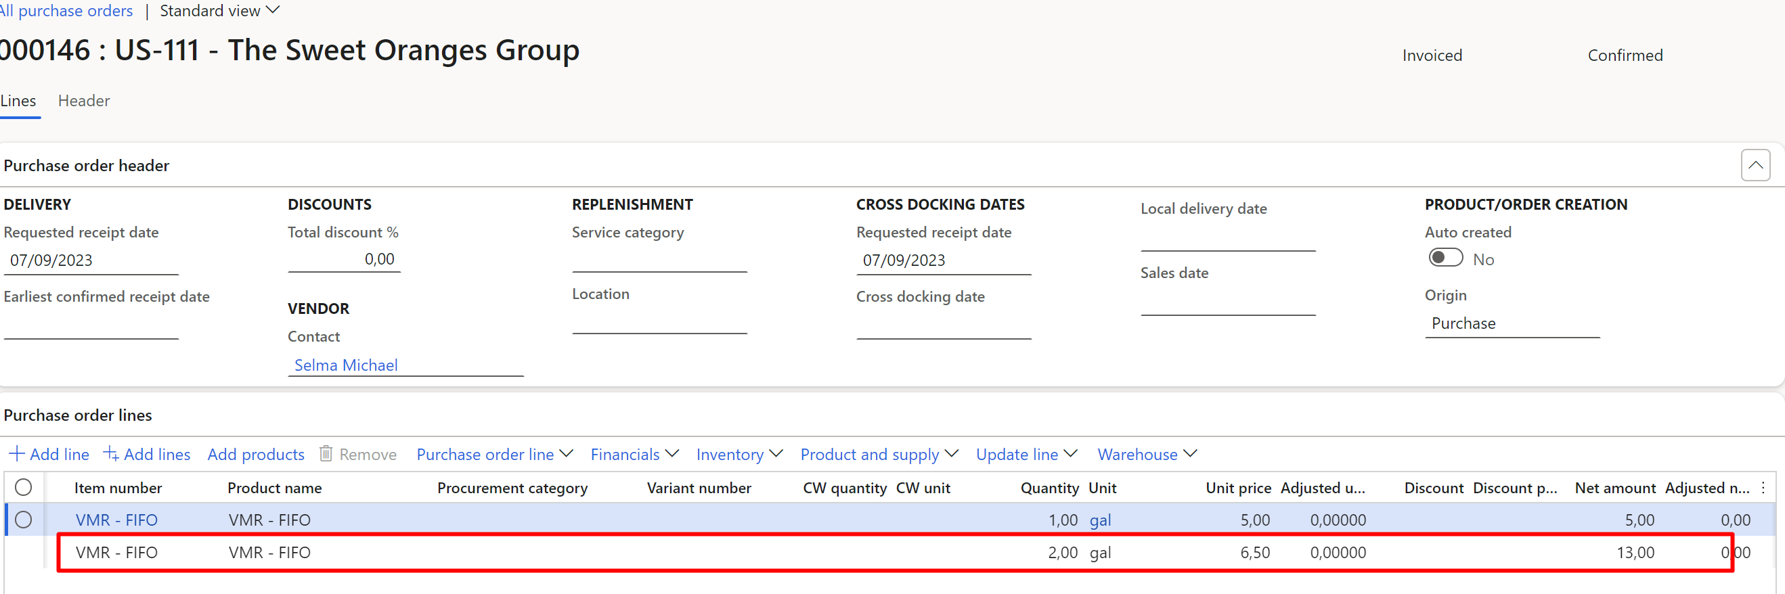Viewport: 1785px width, 594px height.
Task: Select the first VMR - FIFO row
Action: click(24, 520)
